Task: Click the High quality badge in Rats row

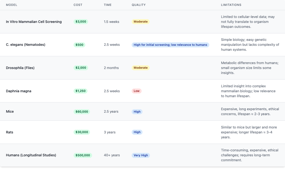Action: click(137, 132)
